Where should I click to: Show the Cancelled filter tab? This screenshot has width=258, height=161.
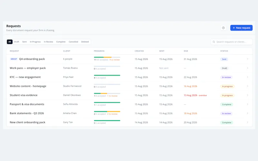coord(74,42)
